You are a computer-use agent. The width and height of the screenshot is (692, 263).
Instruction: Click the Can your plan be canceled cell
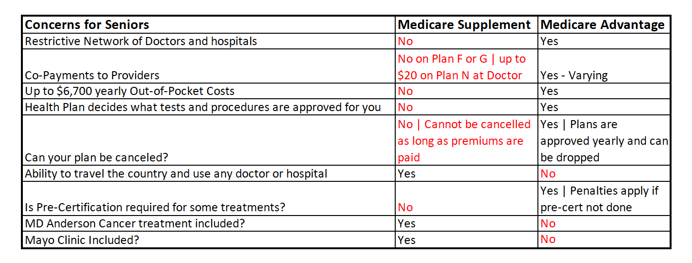pos(209,141)
